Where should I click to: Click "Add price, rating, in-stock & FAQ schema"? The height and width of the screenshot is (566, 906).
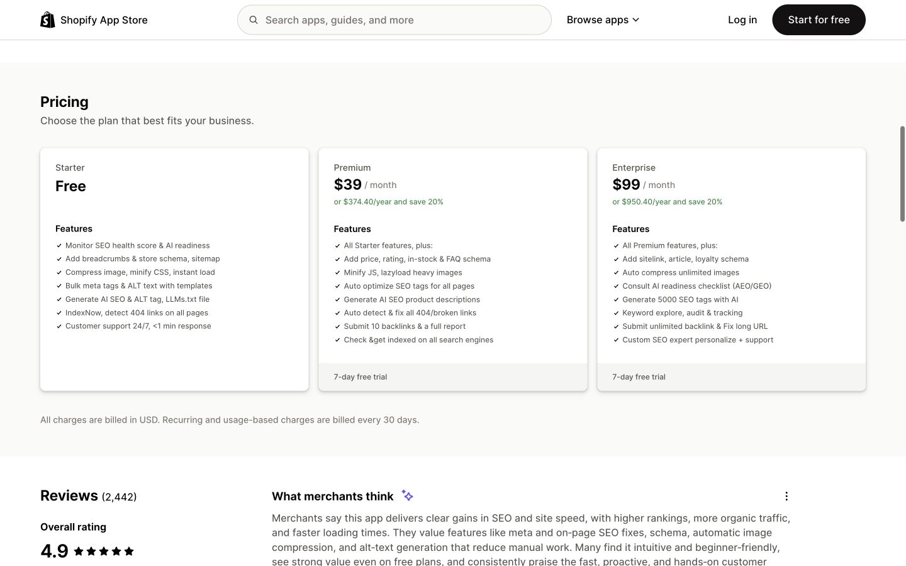coord(417,259)
